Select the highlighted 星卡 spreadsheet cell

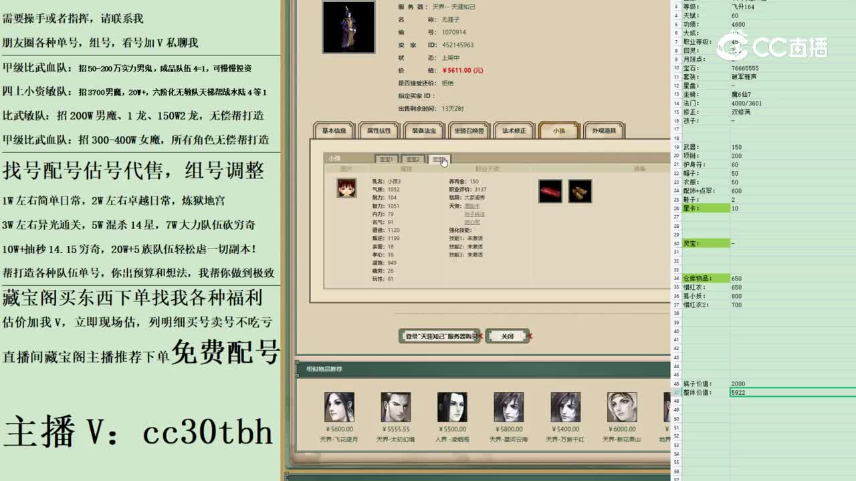(706, 208)
